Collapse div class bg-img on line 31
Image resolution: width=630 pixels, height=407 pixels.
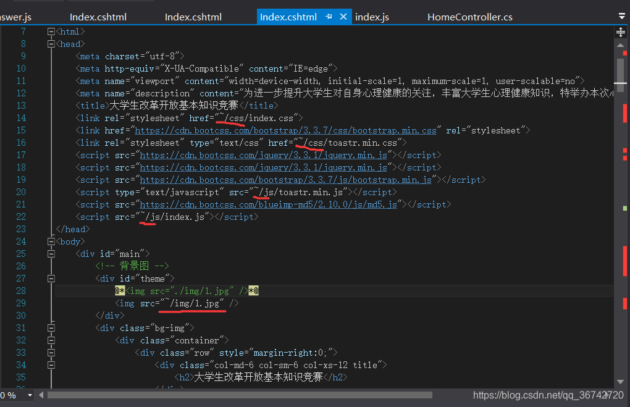(51, 328)
